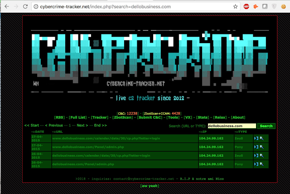This screenshot has width=290, height=194.
Task: Click ZeuS type in the 26-04-2015 row
Action: tap(239, 155)
